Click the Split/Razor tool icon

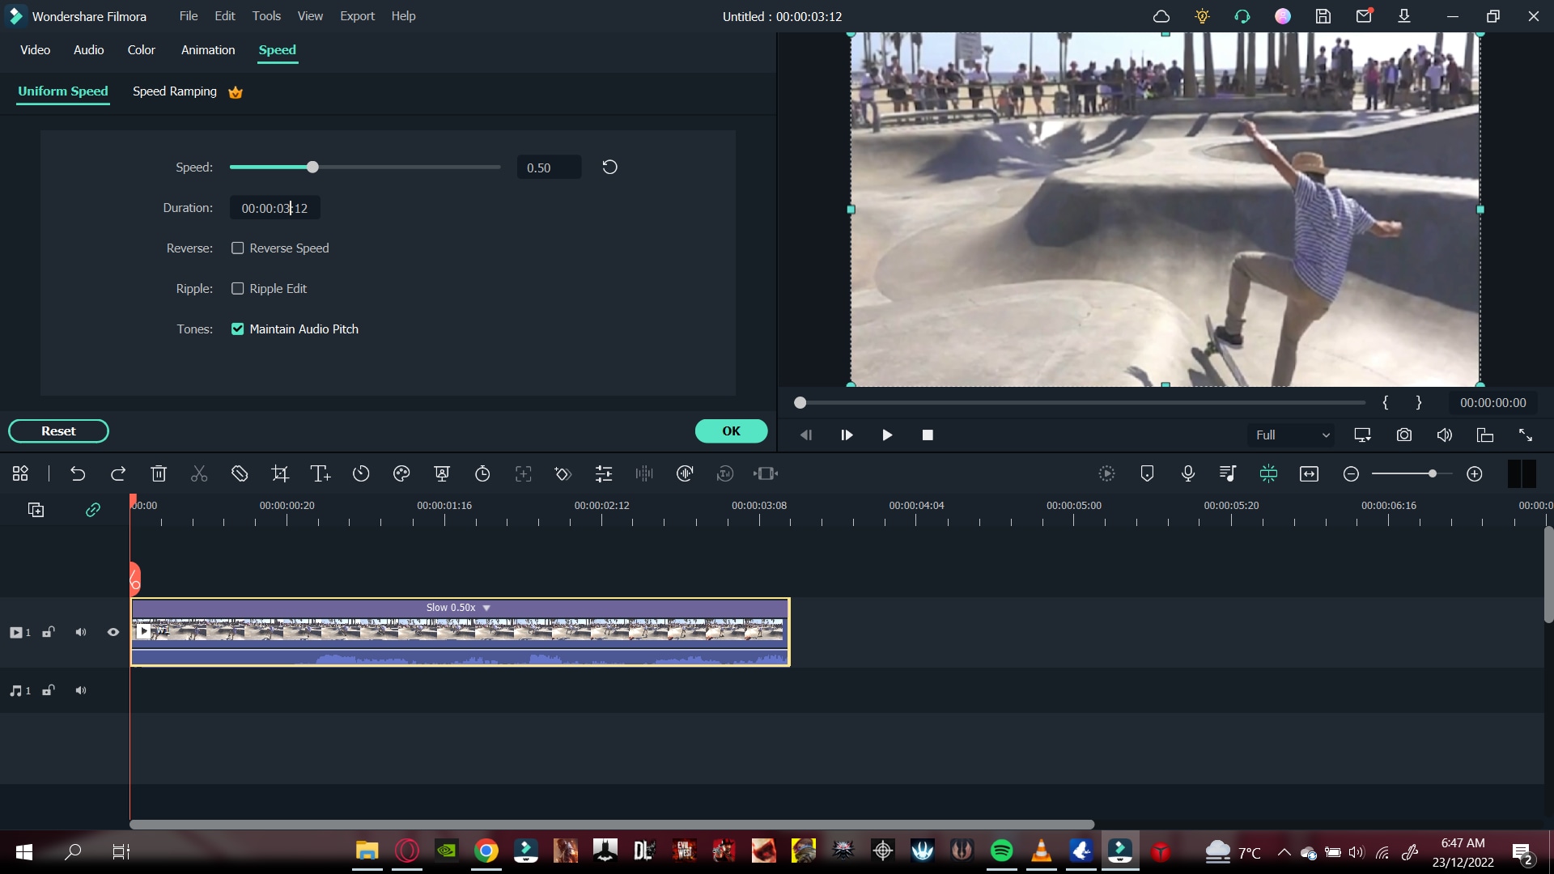coord(200,475)
